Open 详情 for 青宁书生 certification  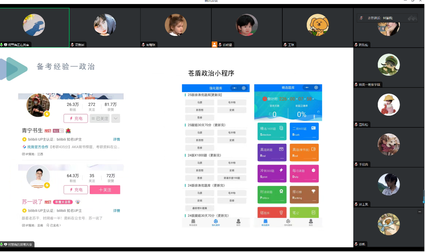point(116,139)
